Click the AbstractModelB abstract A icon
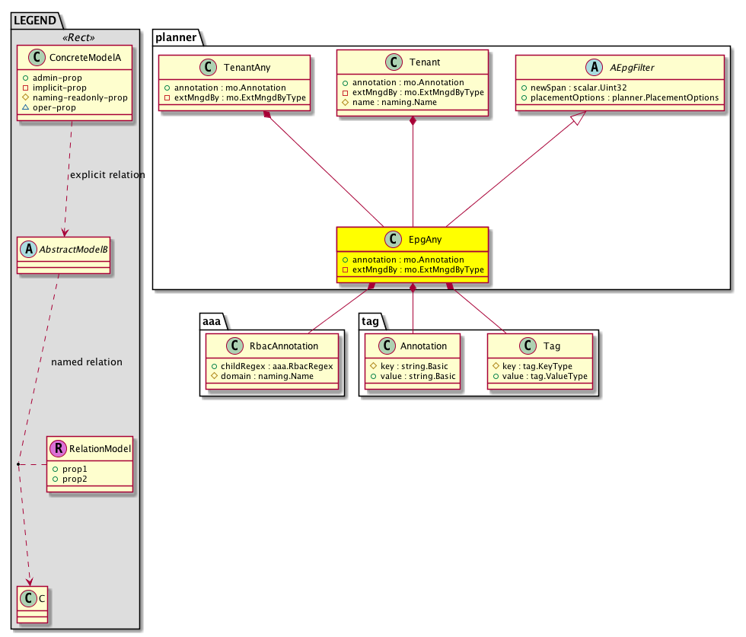Image resolution: width=746 pixels, height=637 pixels. click(28, 247)
